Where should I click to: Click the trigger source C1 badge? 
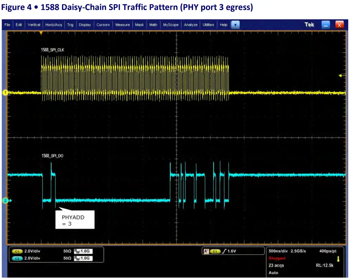pos(215,251)
